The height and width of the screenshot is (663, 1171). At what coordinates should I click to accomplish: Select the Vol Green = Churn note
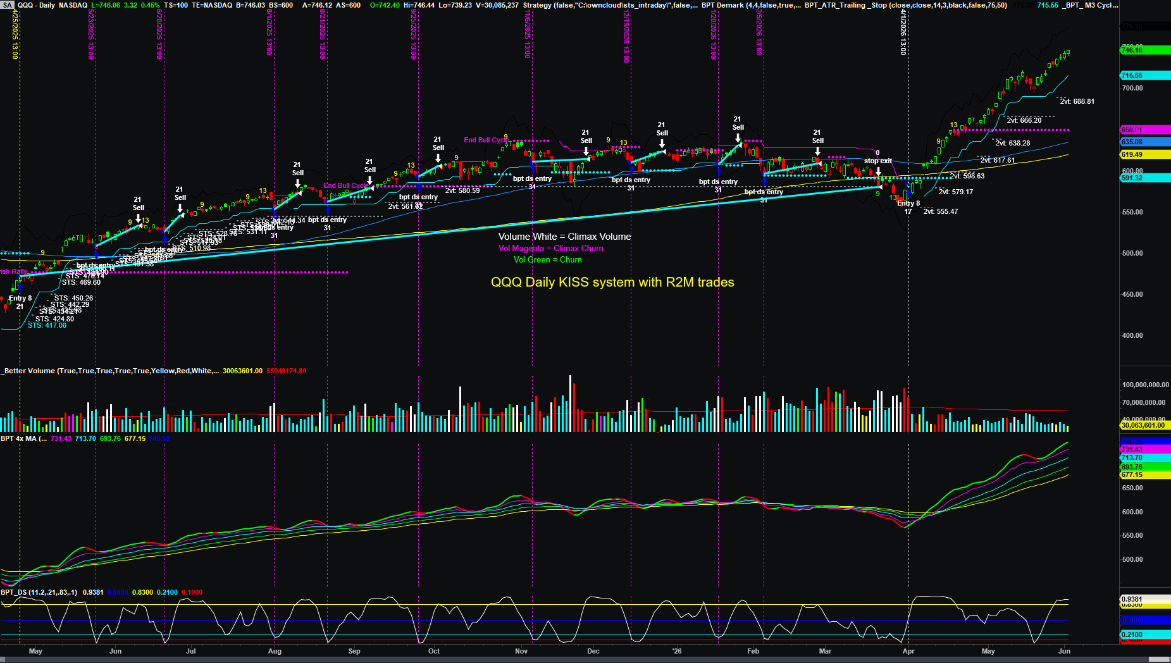pos(548,260)
